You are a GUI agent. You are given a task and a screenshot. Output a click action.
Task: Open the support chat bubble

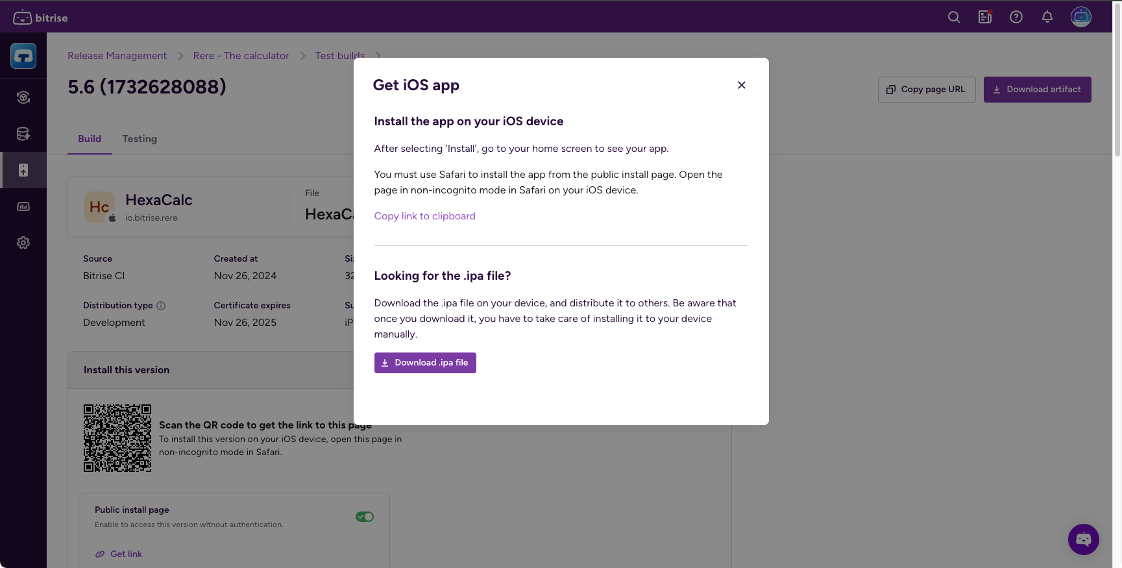click(x=1083, y=539)
